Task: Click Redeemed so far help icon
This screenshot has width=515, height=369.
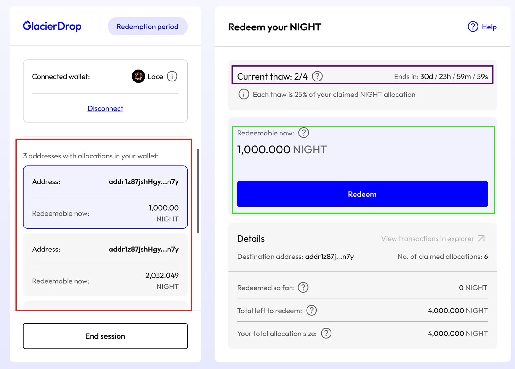Action: pyautogui.click(x=303, y=288)
